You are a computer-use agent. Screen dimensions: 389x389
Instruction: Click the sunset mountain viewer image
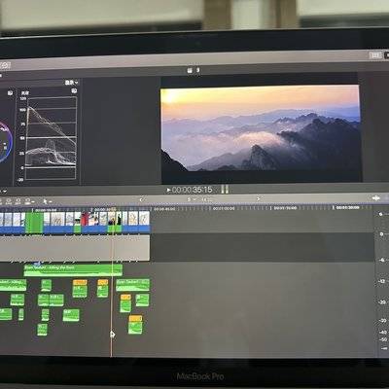point(261,128)
